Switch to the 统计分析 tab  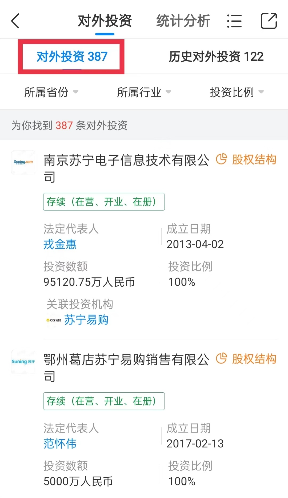[183, 21]
